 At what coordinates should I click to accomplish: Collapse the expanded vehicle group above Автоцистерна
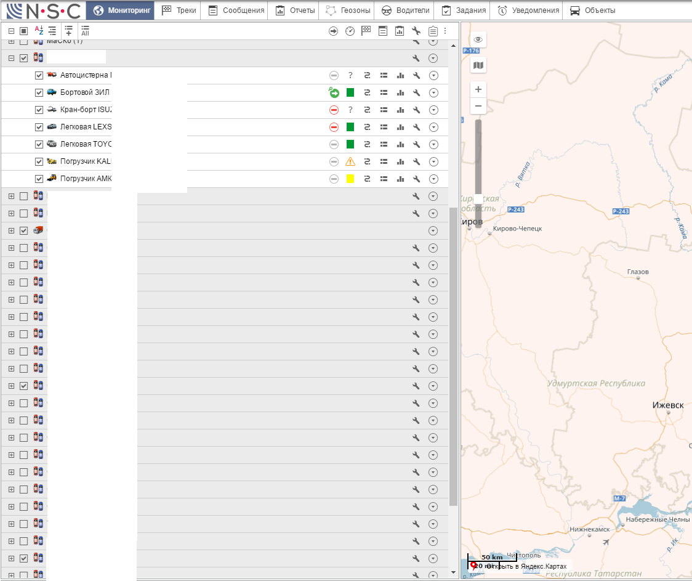[x=11, y=58]
